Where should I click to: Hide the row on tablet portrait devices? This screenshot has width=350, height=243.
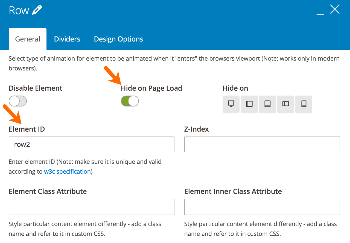coord(267,104)
